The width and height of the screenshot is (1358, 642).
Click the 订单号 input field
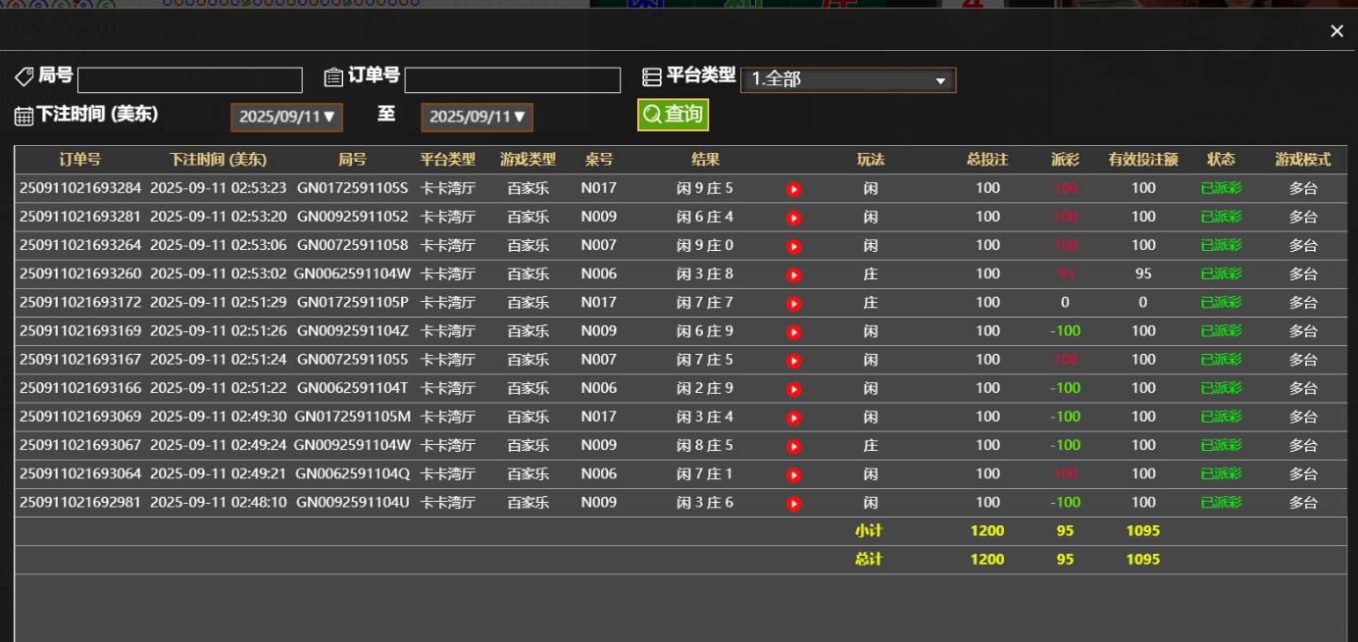click(x=512, y=79)
